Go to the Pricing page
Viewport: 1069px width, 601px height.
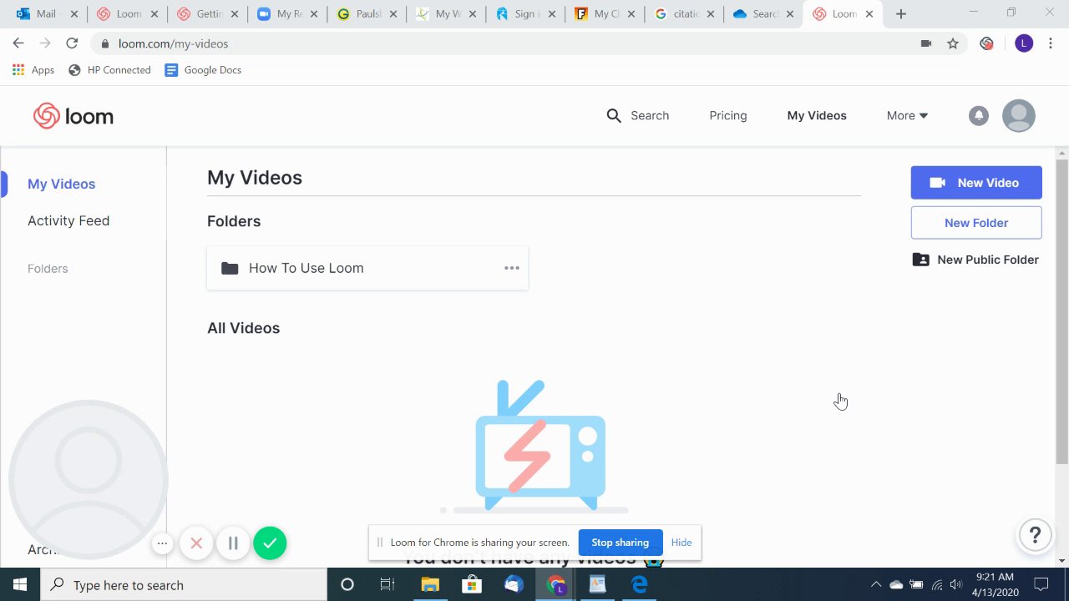tap(728, 115)
